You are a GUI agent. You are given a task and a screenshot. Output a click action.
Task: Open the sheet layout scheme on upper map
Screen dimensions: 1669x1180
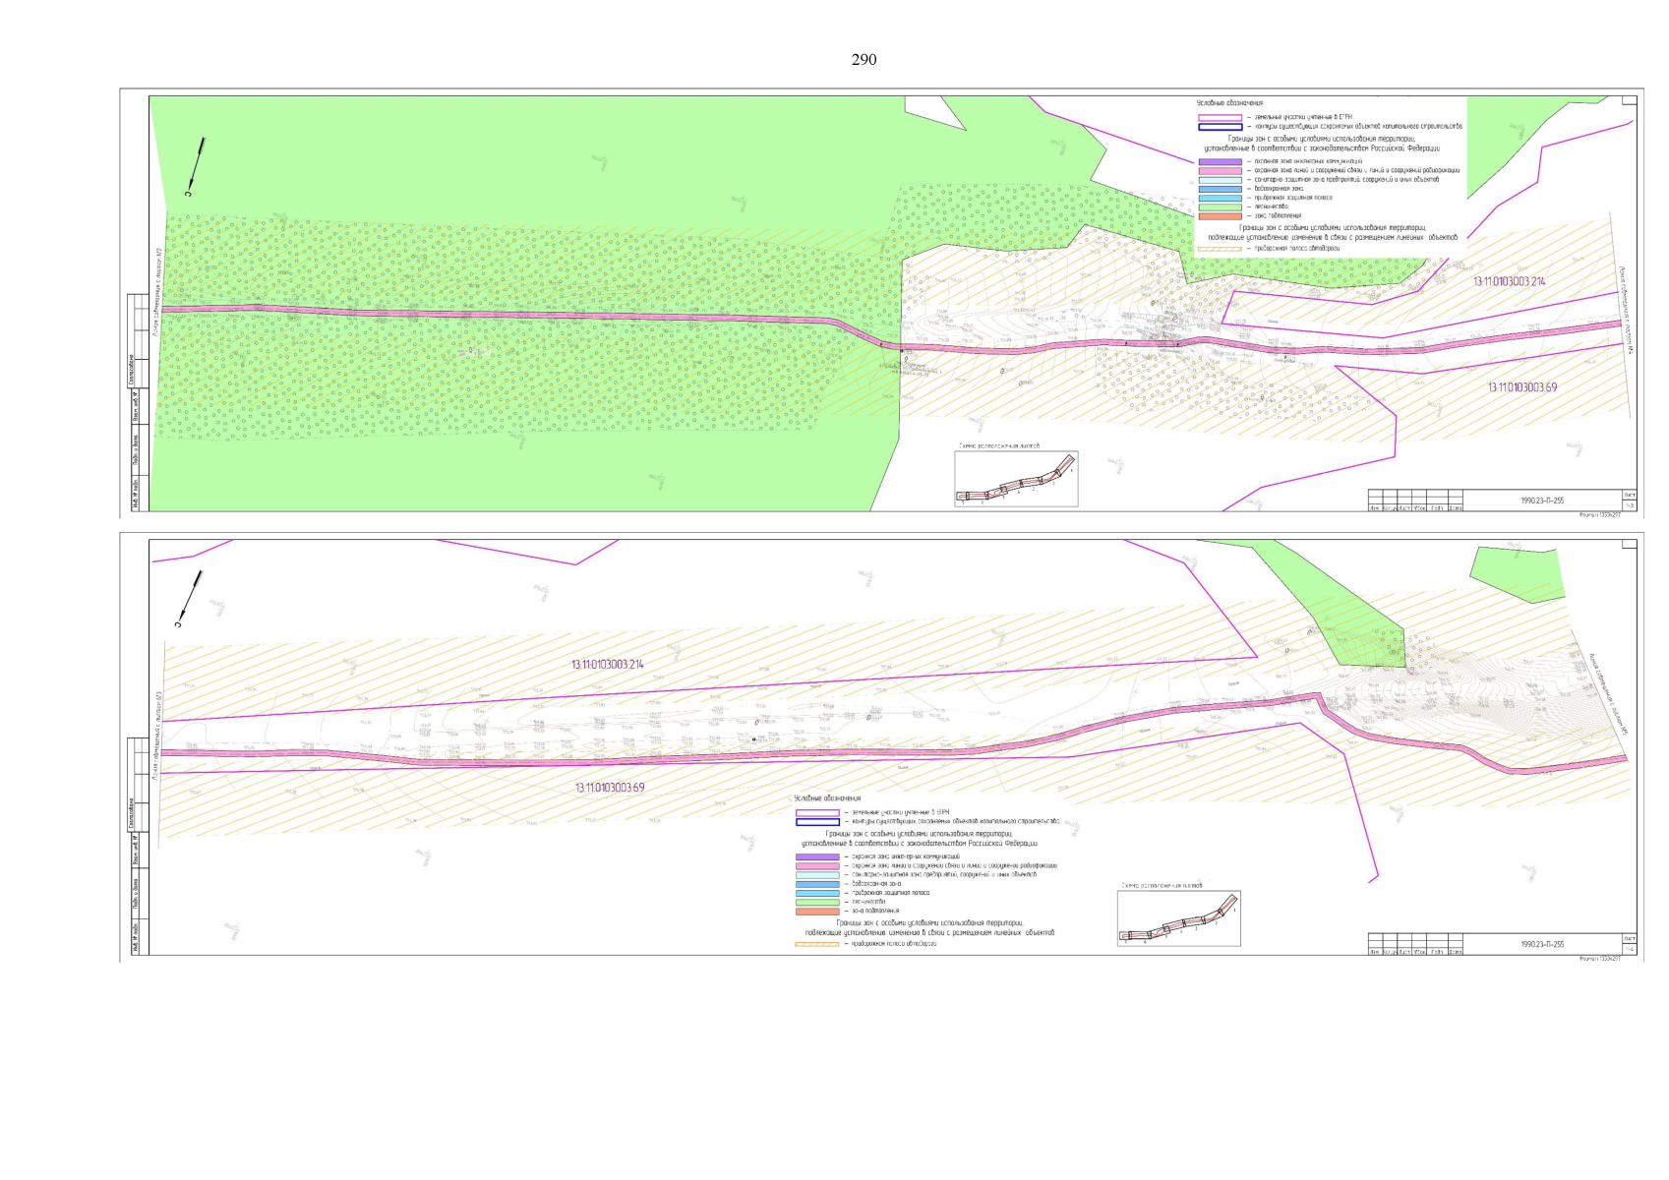pyautogui.click(x=1016, y=479)
